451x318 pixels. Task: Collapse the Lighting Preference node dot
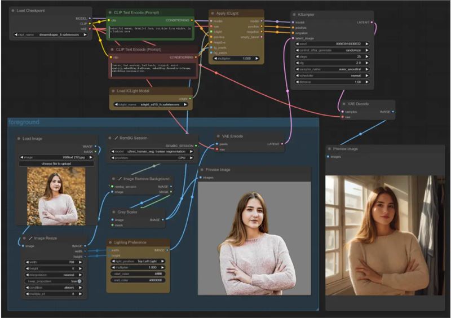click(110, 242)
